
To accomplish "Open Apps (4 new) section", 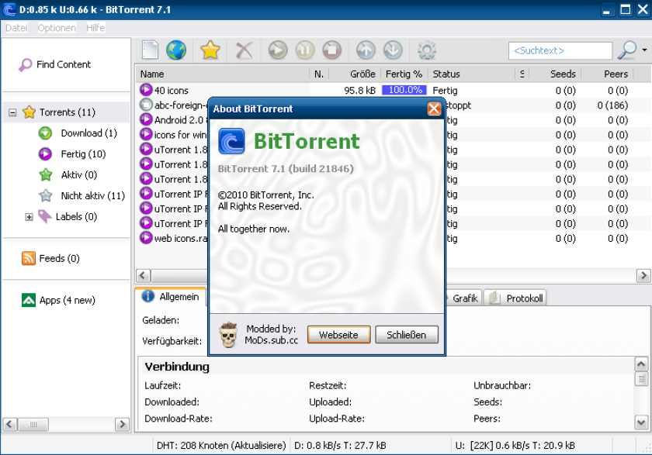I will pos(58,300).
